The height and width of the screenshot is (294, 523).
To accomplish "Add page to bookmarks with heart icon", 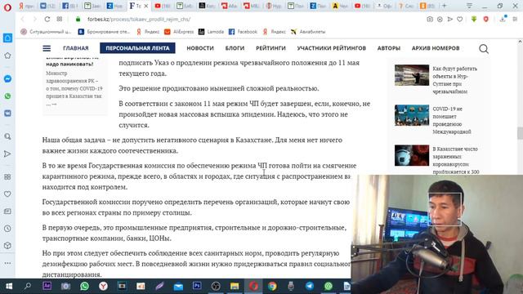I will coord(460,20).
